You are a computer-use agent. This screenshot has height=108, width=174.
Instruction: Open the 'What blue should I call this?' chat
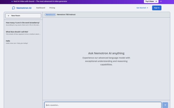point(23,33)
